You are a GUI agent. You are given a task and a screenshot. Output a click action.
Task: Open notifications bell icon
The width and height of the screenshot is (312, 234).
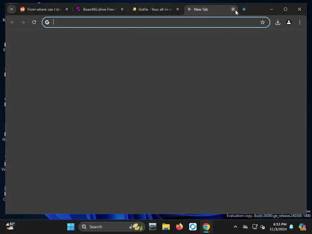tap(291, 227)
